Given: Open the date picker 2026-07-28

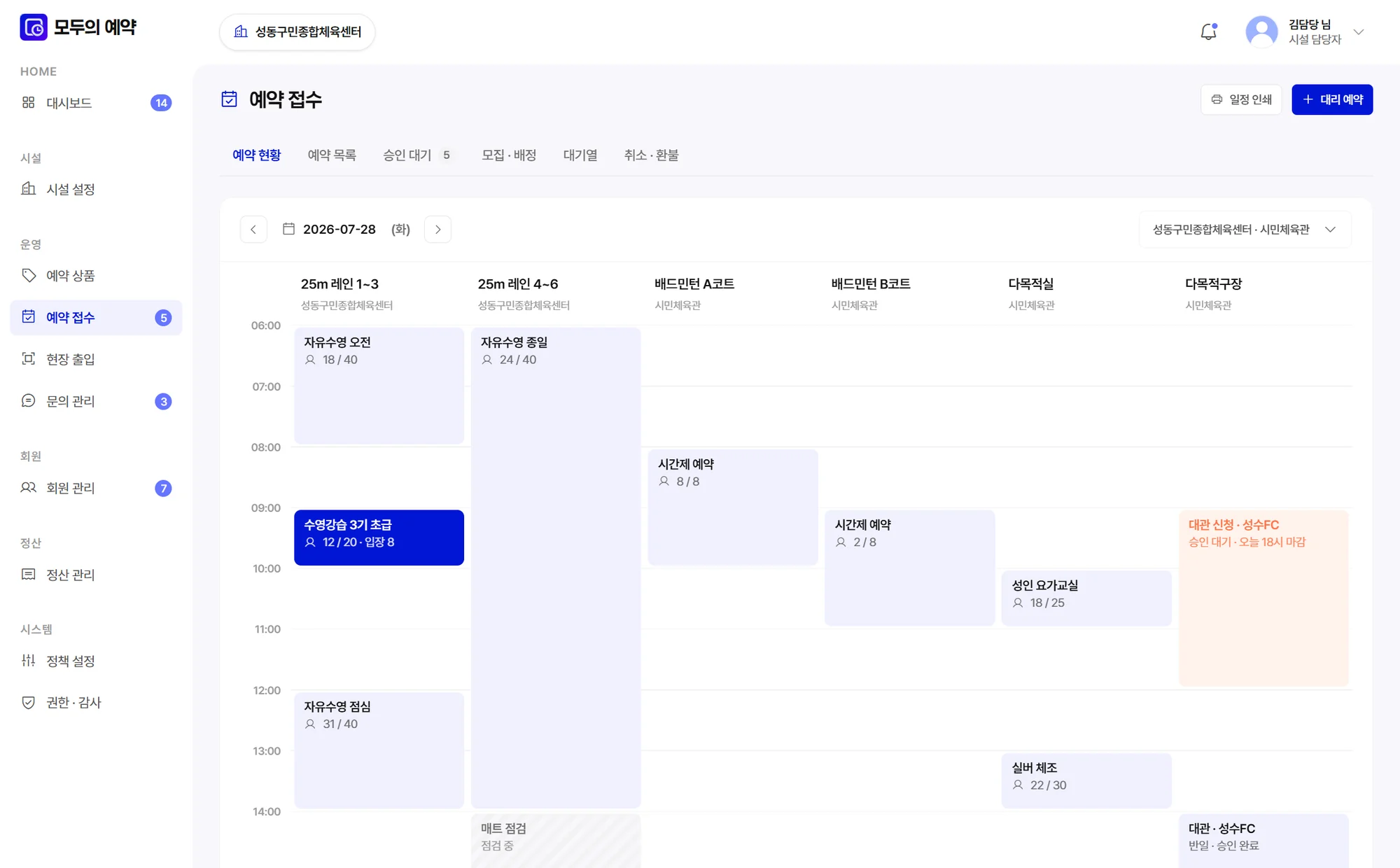Looking at the screenshot, I should click(x=346, y=230).
